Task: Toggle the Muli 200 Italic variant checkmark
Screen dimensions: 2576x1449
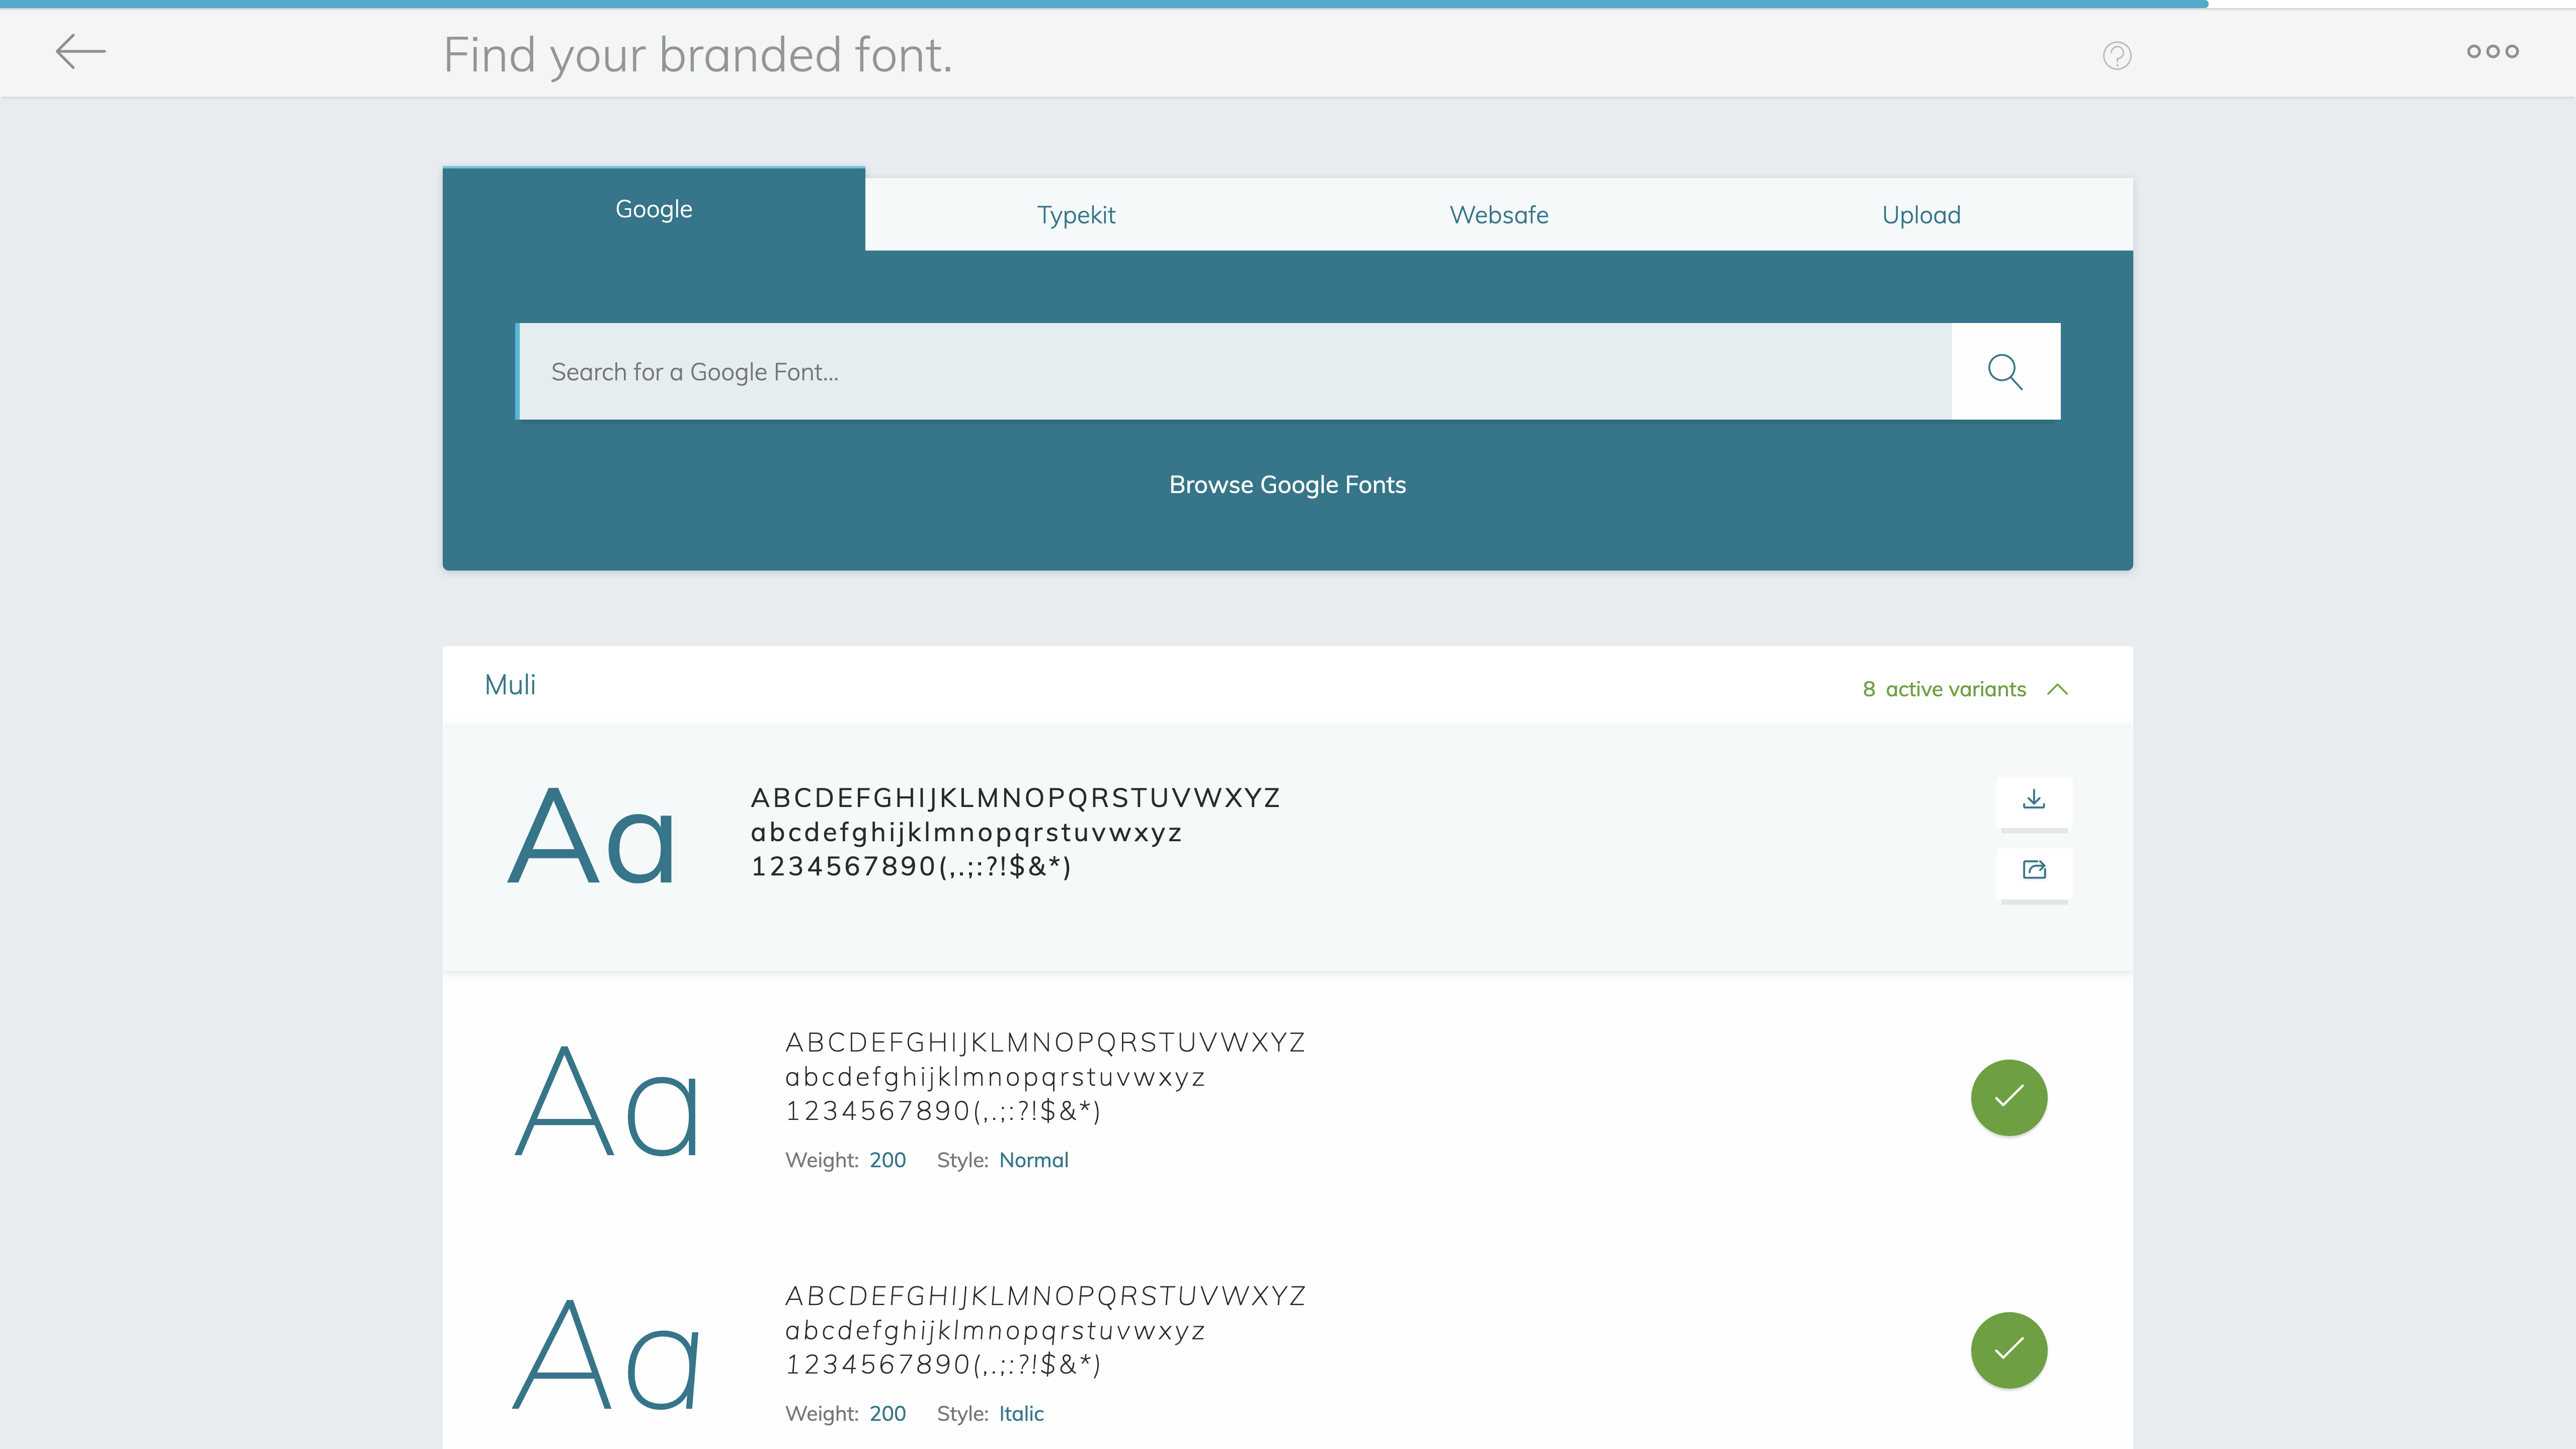Action: (x=2009, y=1350)
